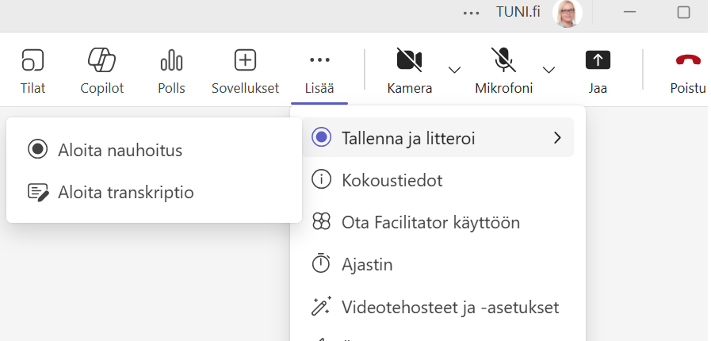Open Tallenna ja litteroi menu item
Screen dimensions: 711x341
coord(438,137)
